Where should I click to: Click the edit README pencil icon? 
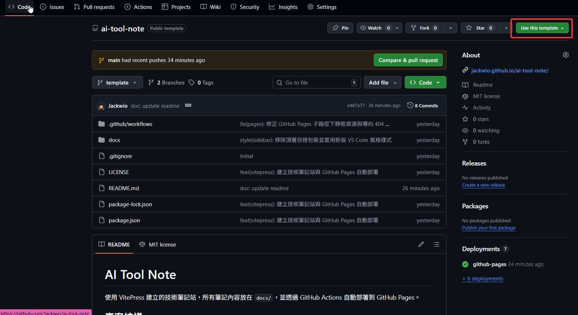coord(421,244)
